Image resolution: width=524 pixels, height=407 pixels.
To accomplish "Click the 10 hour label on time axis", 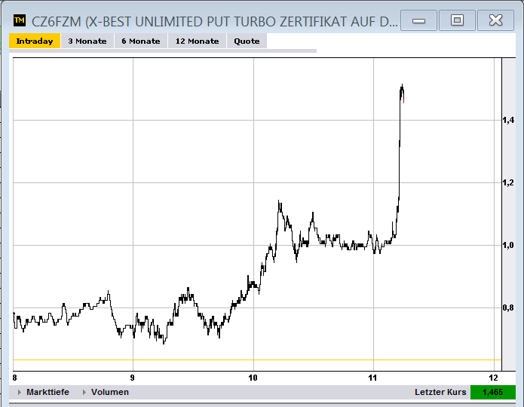I will tap(253, 378).
